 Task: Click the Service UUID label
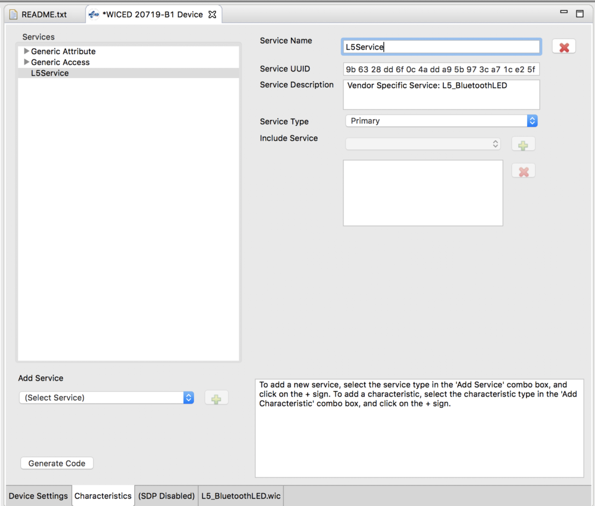[285, 69]
